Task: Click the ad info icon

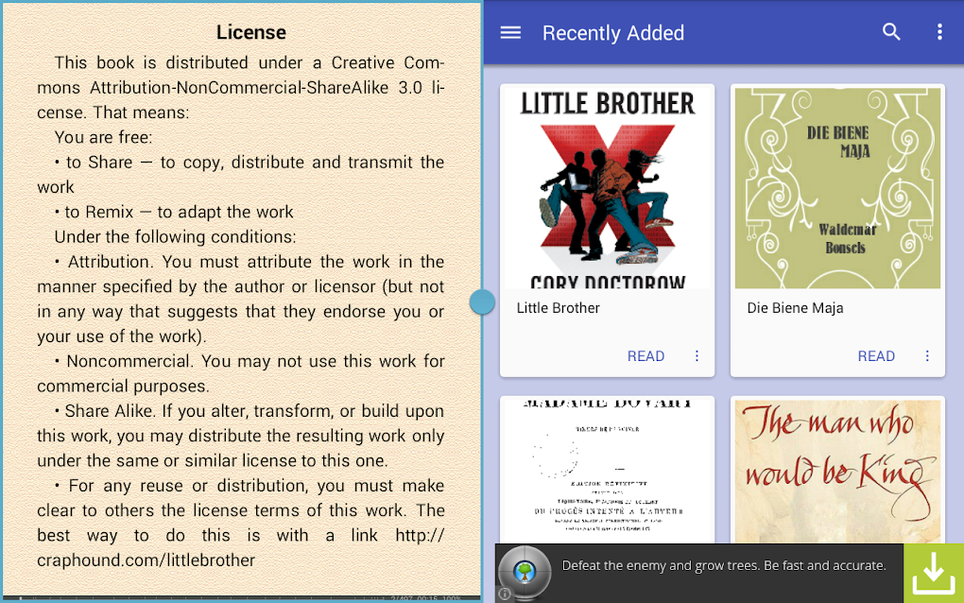Action: pos(504,594)
